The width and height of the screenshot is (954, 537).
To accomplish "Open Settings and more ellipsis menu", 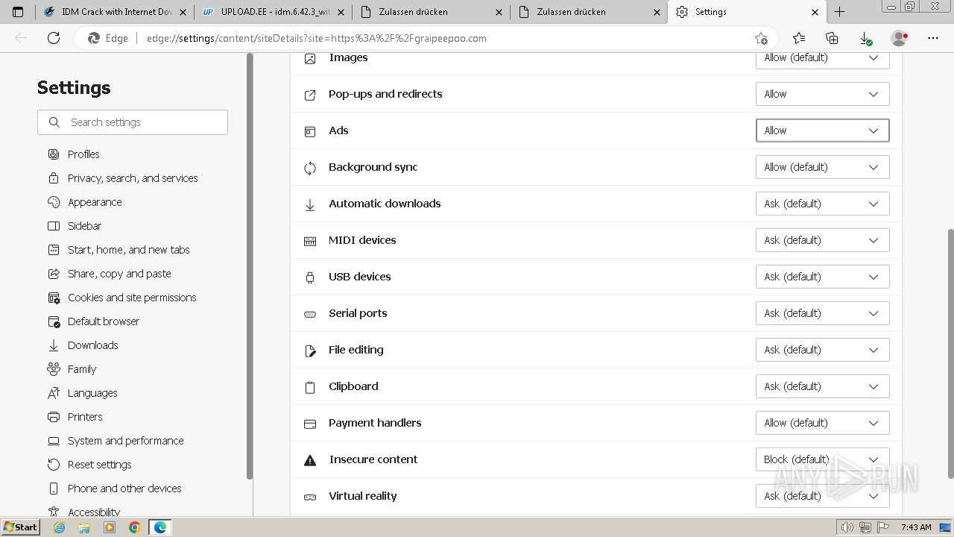I will [933, 38].
